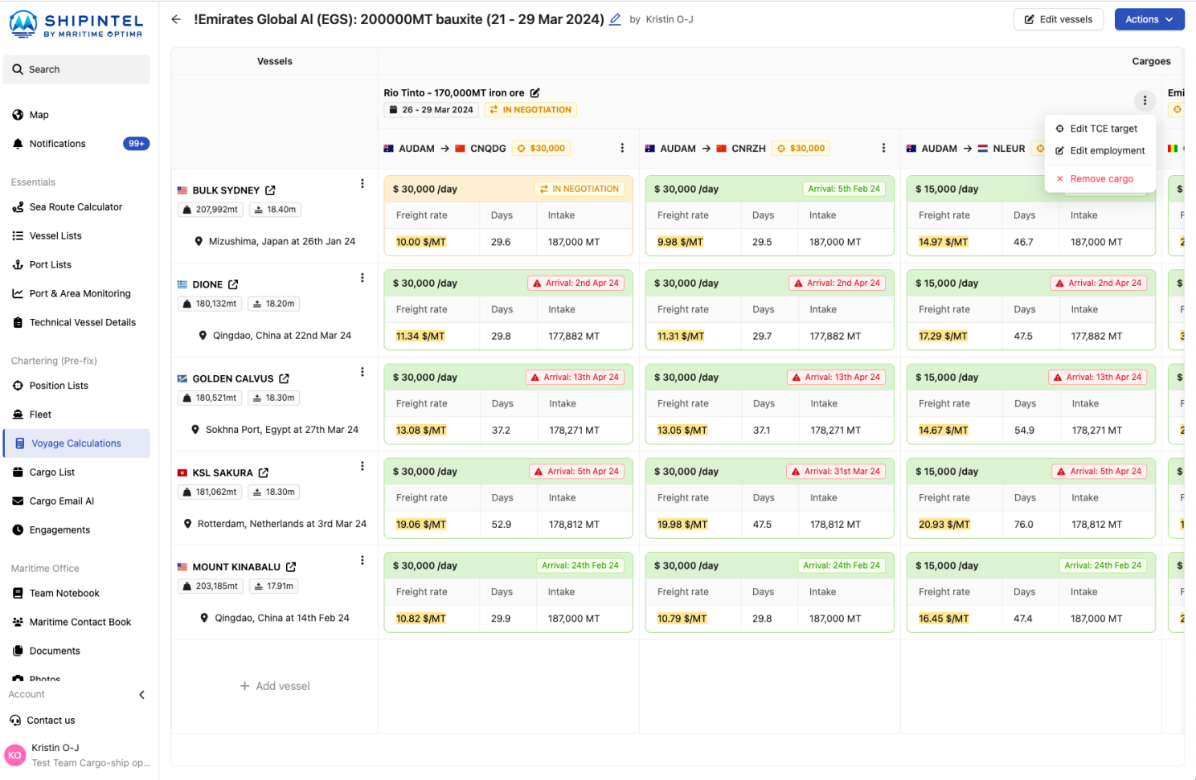Open DIONE vessel details link icon
The height and width of the screenshot is (780, 1196).
pyautogui.click(x=233, y=284)
